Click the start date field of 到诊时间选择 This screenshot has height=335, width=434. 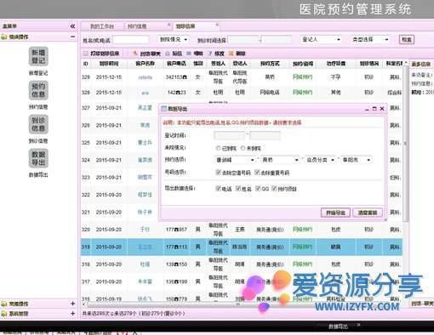(243, 40)
